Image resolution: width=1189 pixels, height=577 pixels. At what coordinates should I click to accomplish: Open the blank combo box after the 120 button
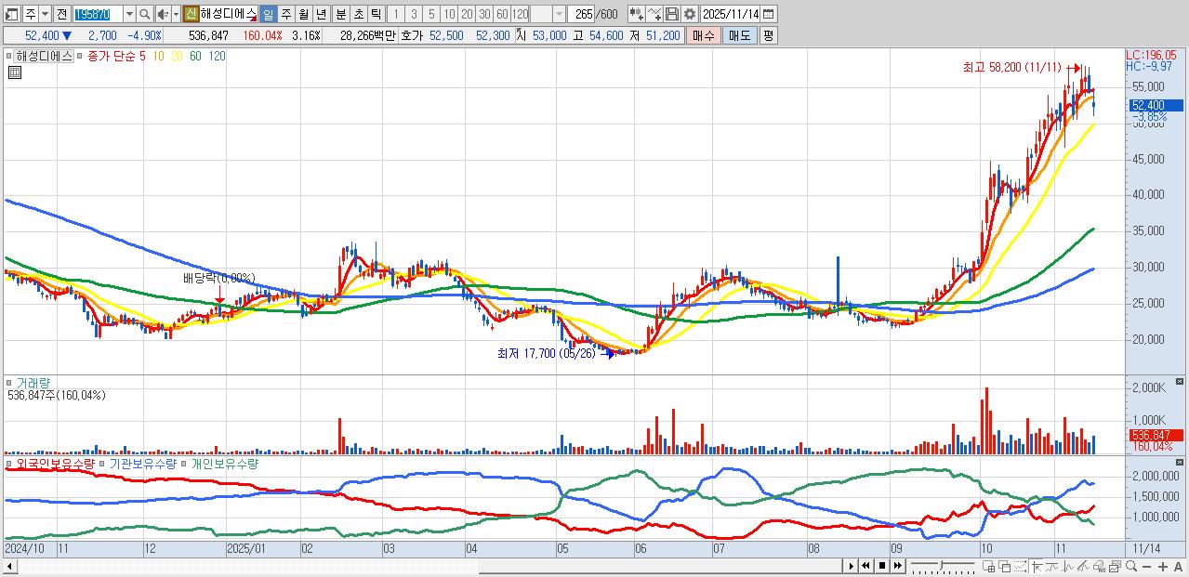[548, 14]
